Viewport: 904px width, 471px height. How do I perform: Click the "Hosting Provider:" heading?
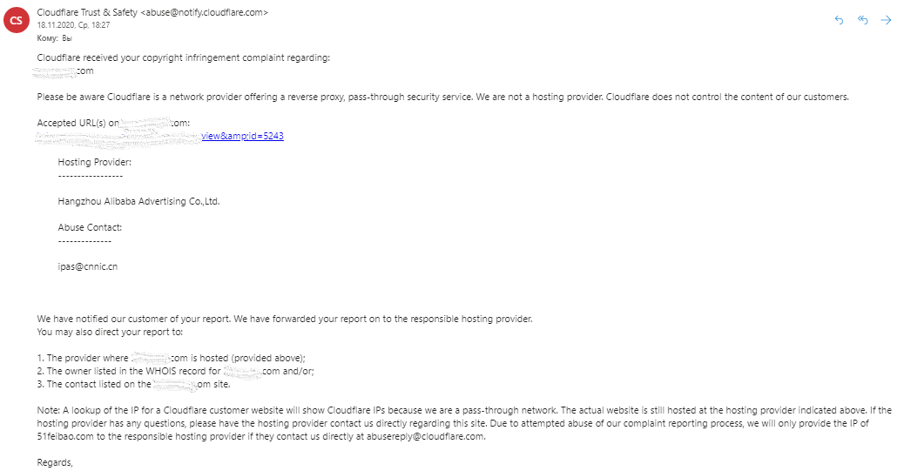click(95, 162)
